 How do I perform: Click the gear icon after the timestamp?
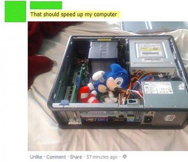click(124, 156)
